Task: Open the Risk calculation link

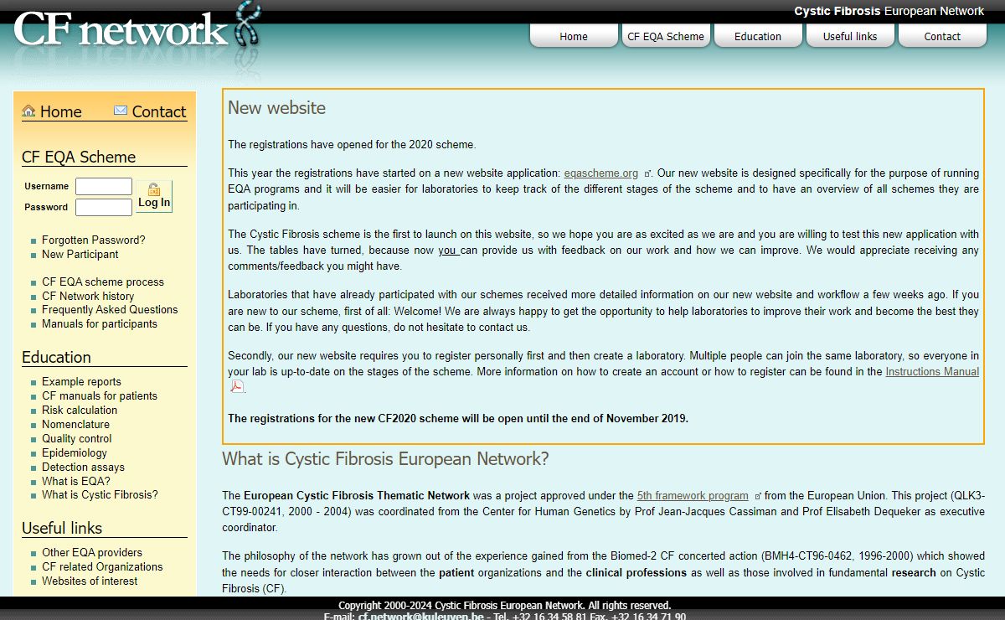Action: click(x=80, y=410)
